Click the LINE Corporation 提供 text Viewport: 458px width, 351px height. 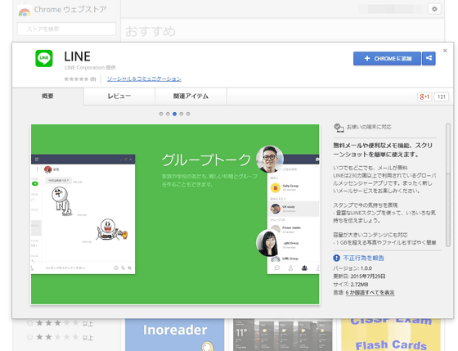90,68
